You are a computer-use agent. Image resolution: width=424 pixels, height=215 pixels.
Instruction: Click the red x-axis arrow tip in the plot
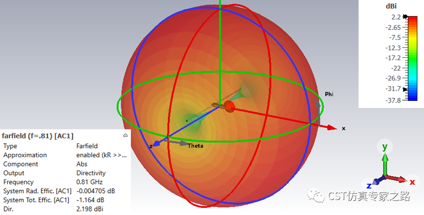tap(332, 128)
